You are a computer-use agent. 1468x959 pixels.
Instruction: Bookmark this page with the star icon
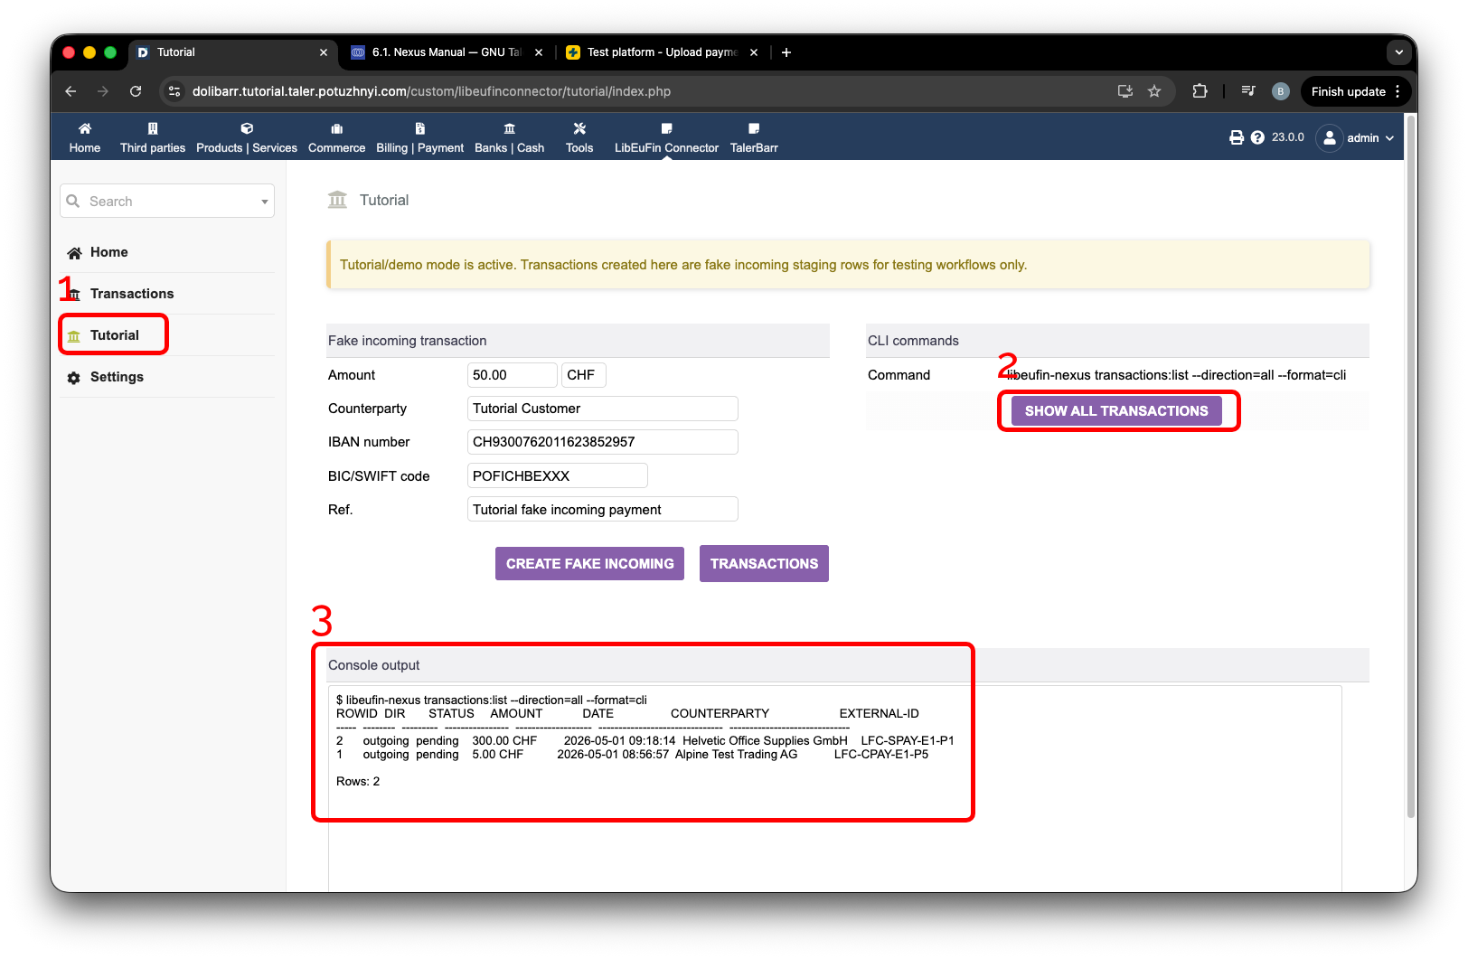click(1154, 91)
